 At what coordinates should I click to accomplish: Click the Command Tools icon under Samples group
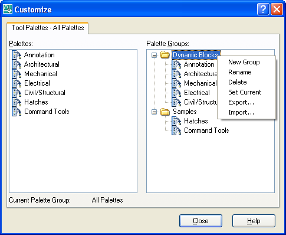pos(176,130)
